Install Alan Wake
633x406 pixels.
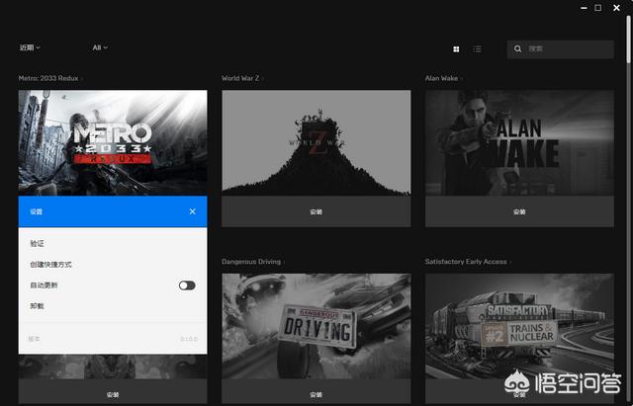[x=519, y=211]
